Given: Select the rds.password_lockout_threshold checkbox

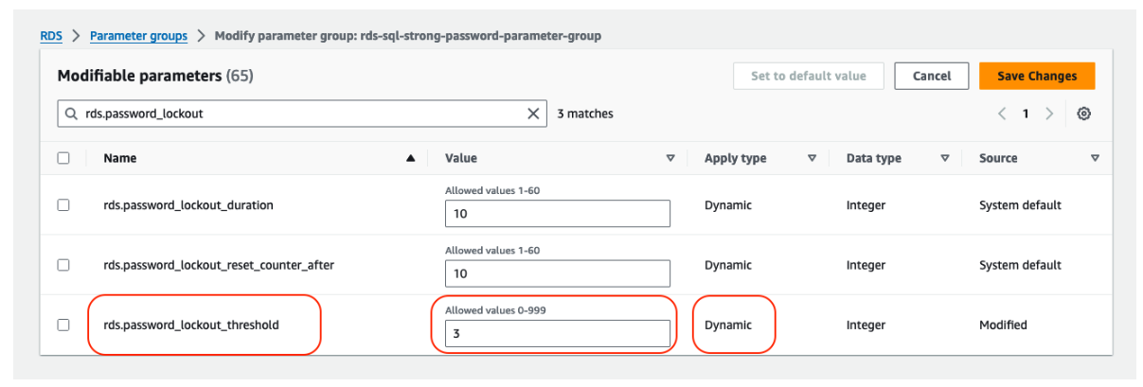Looking at the screenshot, I should (x=63, y=325).
